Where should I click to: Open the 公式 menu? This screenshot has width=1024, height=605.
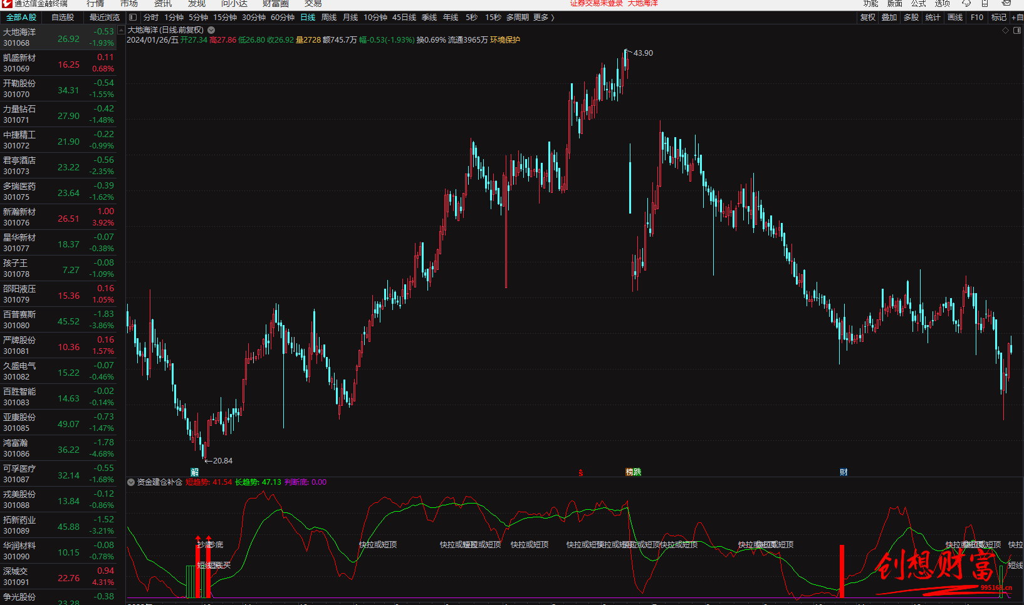pyautogui.click(x=919, y=4)
